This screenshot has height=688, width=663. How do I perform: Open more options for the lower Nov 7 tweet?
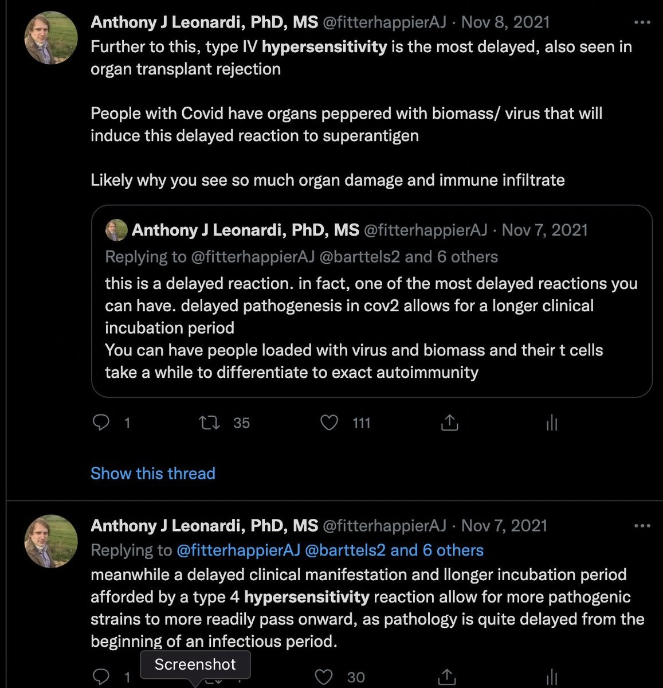(642, 526)
